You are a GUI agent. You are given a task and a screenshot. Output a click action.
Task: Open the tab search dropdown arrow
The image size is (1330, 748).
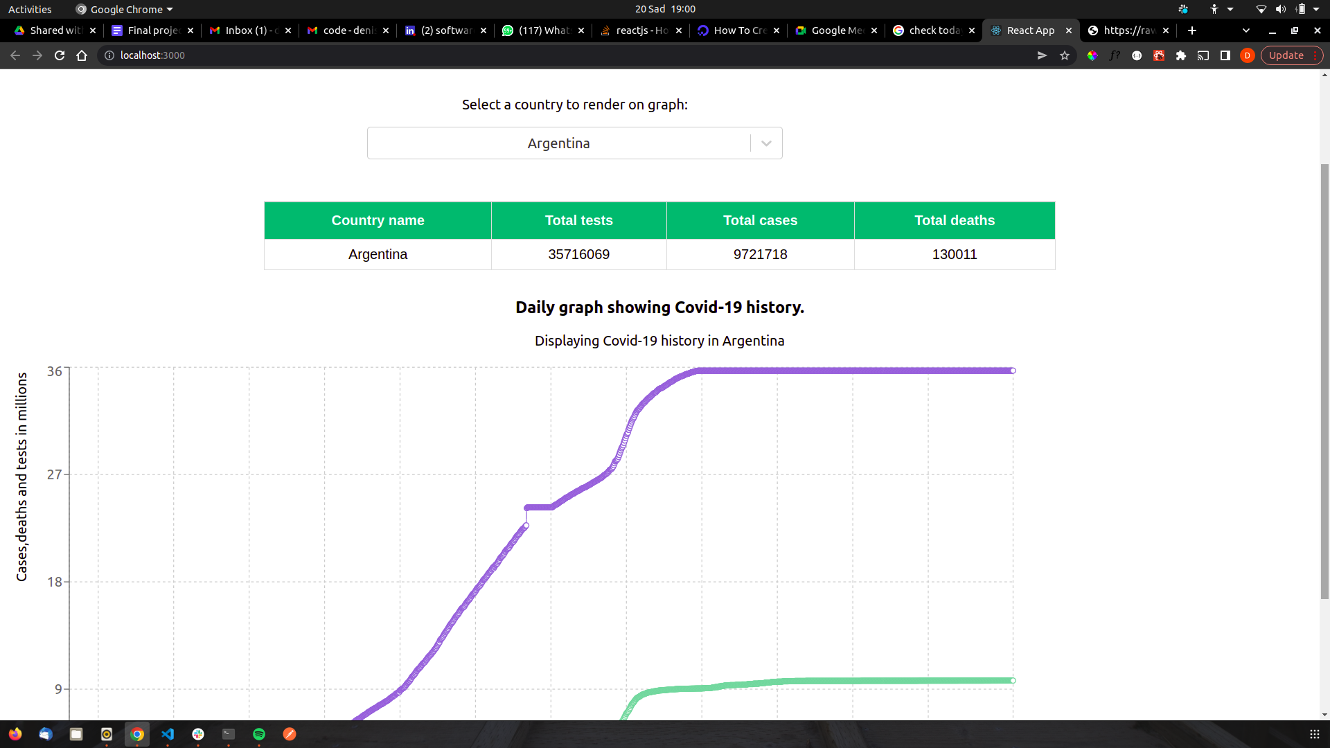pyautogui.click(x=1246, y=30)
